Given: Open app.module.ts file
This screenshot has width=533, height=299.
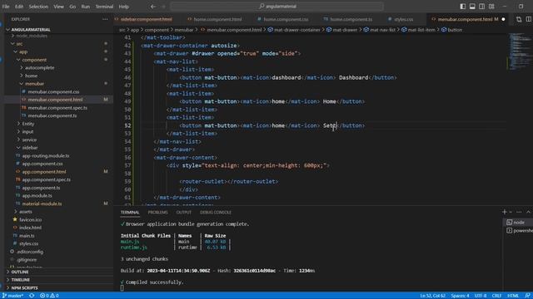Looking at the screenshot, I should tap(37, 196).
